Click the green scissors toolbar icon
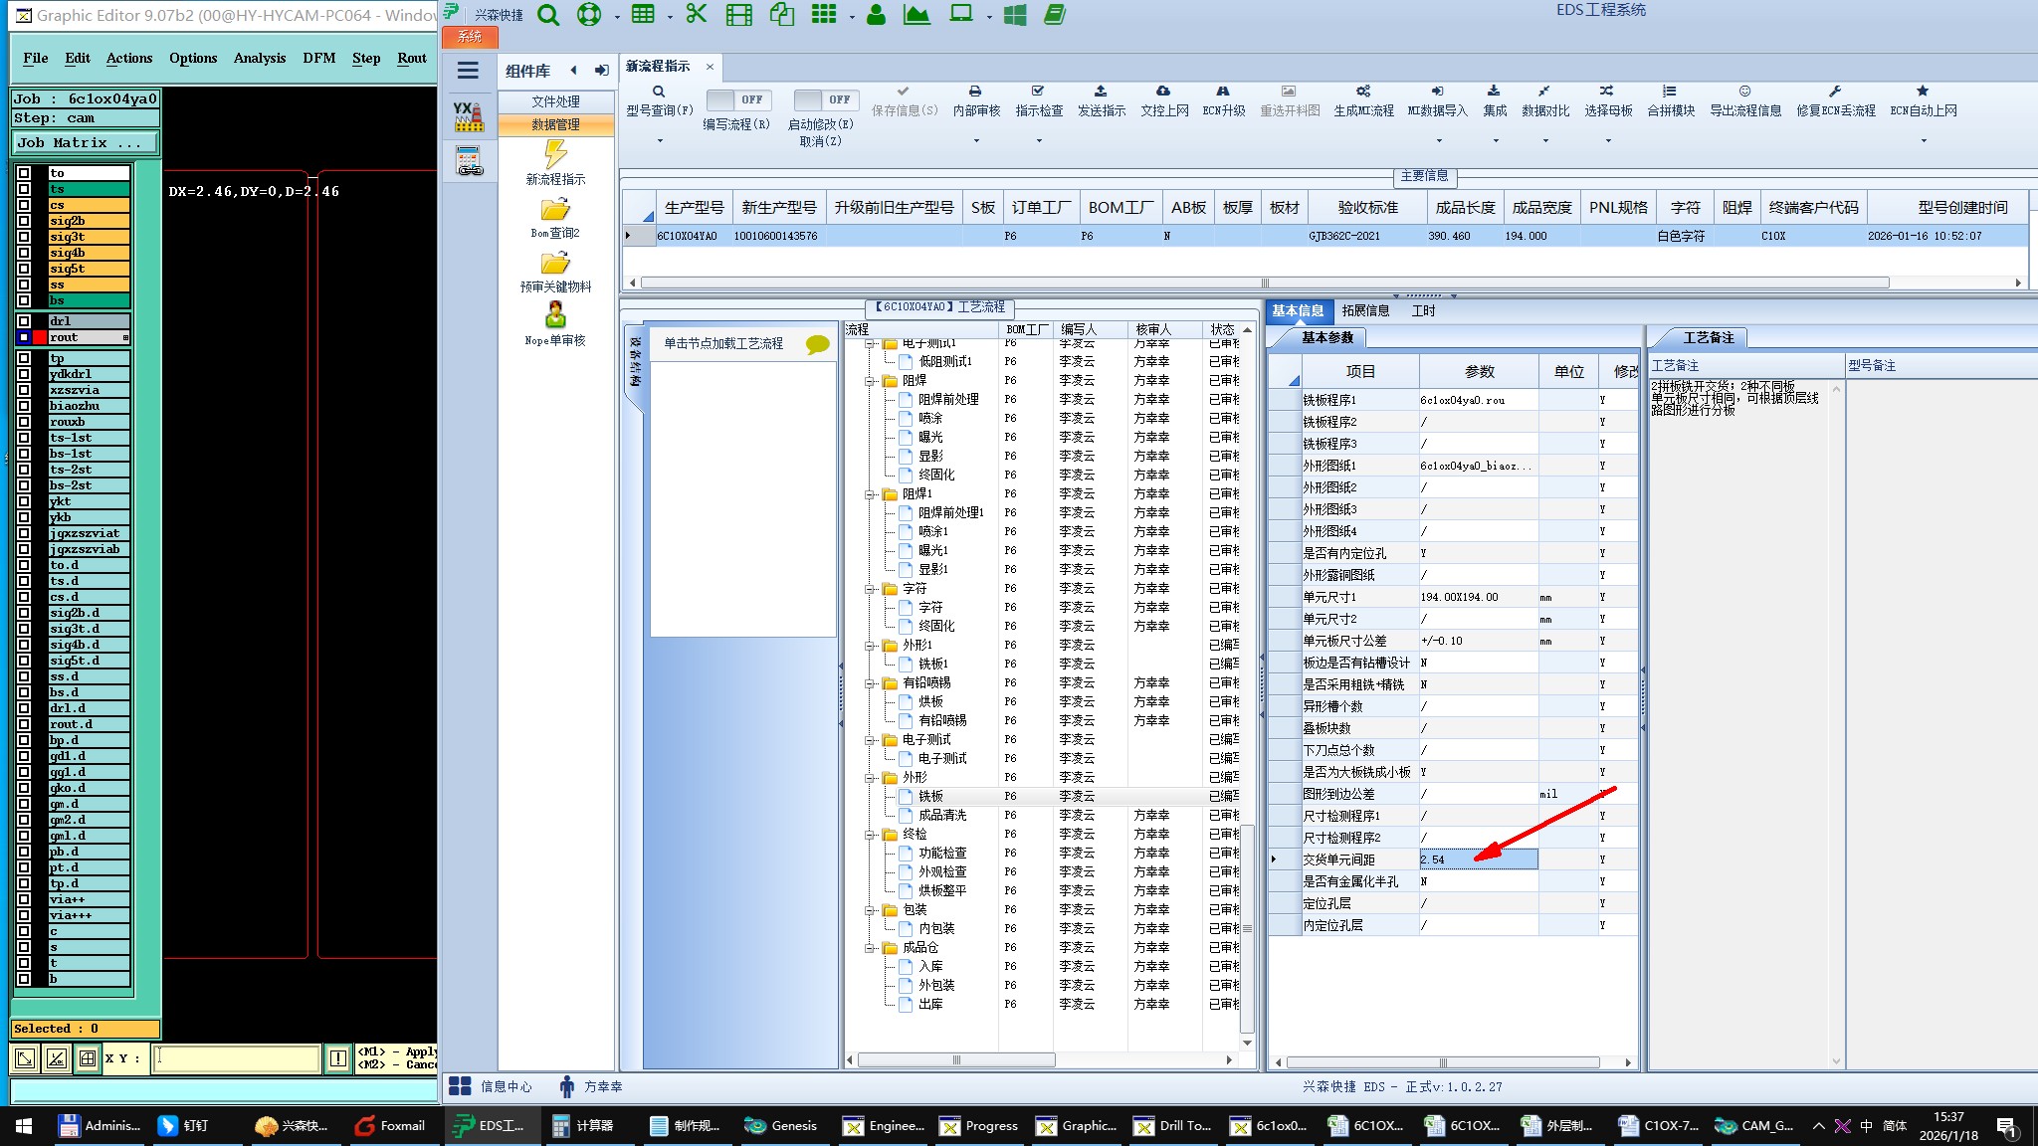The height and width of the screenshot is (1146, 2038). tap(696, 14)
